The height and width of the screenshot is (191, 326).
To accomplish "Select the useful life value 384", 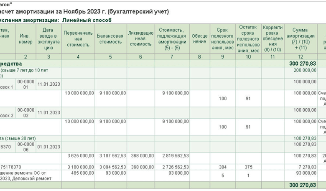I will [x=223, y=167].
